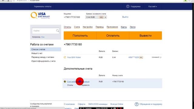
Task: Open the Отчеты tab
Action: pos(67,27)
